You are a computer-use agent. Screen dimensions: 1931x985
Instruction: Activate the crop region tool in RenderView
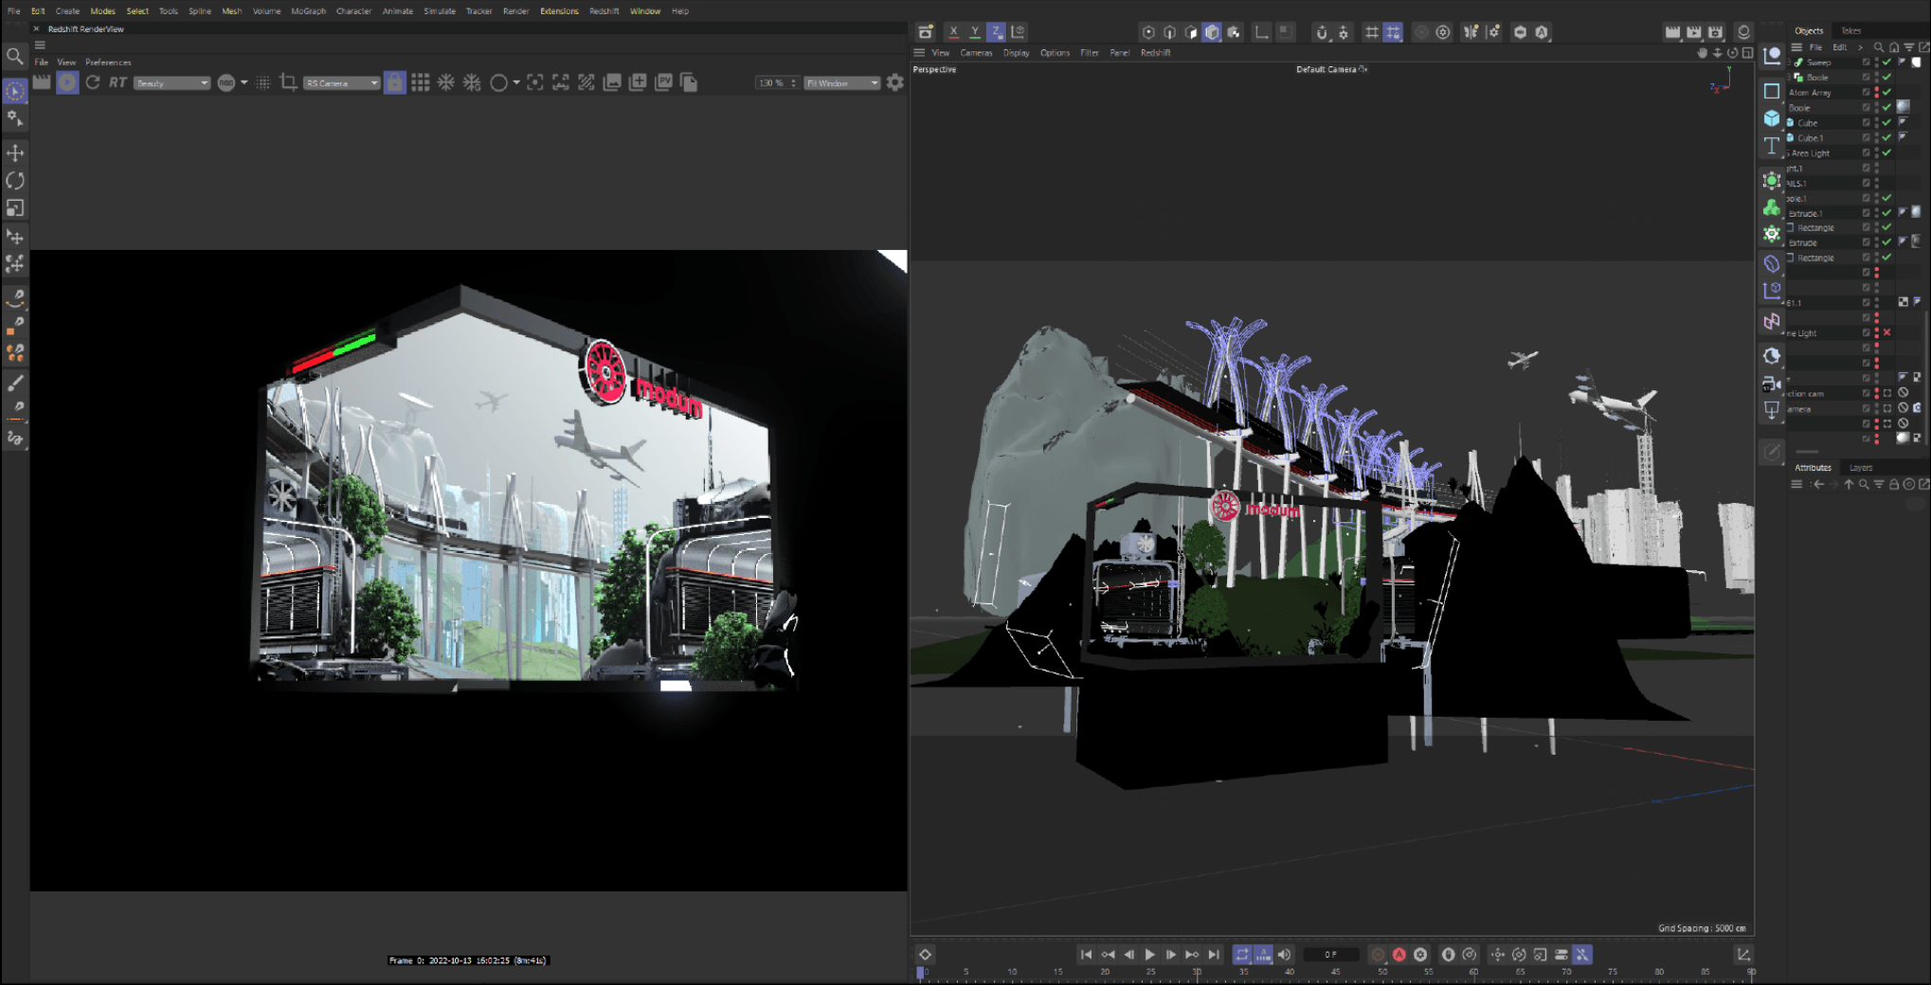click(x=288, y=83)
